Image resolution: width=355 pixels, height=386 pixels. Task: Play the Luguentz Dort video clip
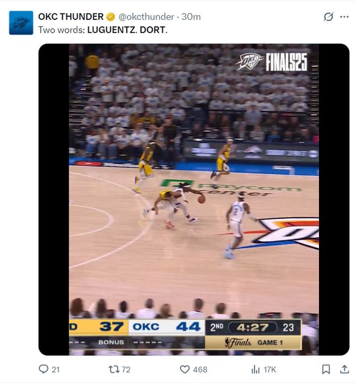coord(194,199)
